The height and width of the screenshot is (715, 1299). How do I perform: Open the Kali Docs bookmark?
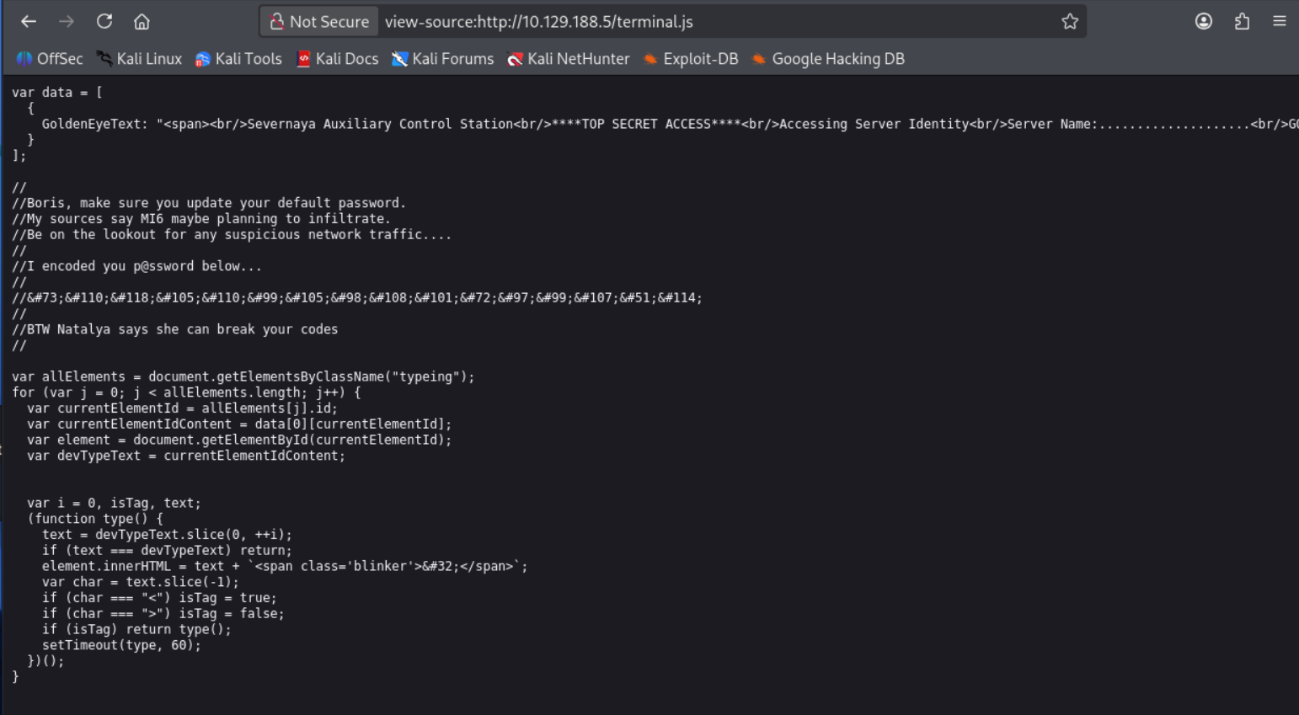[337, 59]
